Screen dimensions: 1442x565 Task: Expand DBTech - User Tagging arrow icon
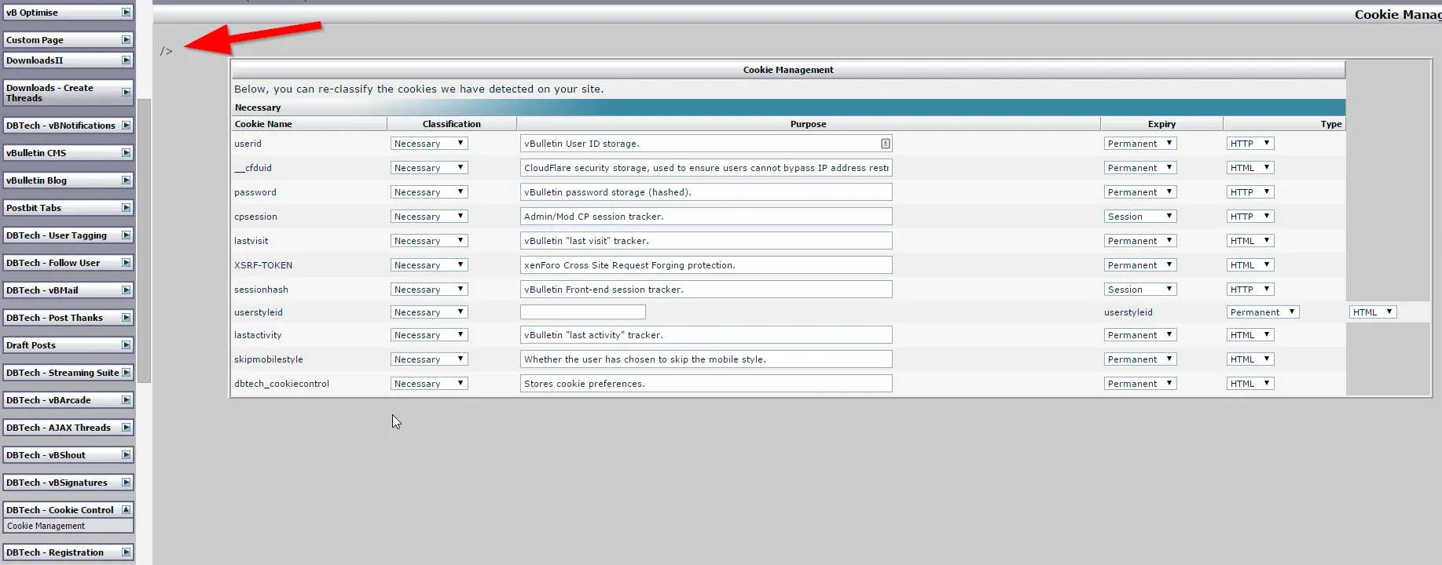[126, 235]
